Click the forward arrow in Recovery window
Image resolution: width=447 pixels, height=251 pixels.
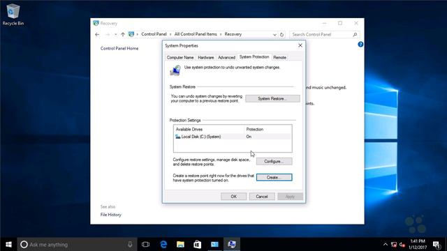pyautogui.click(x=108, y=34)
